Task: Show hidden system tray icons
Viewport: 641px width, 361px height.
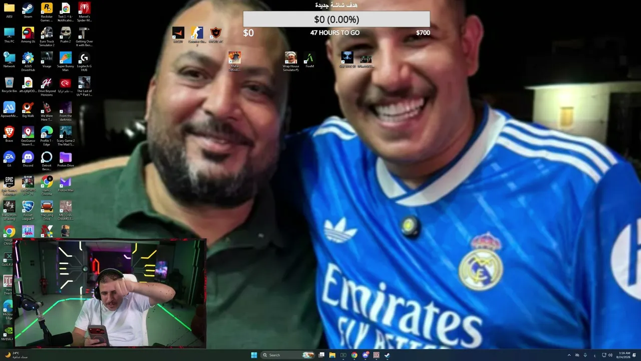Action: tap(569, 355)
